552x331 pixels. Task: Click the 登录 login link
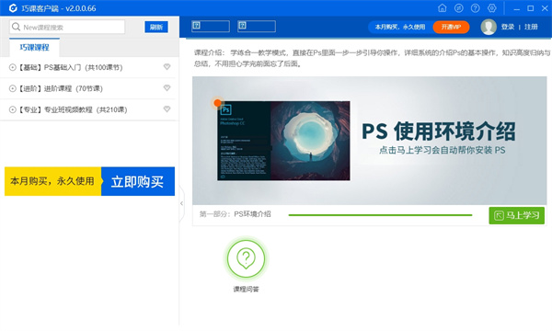508,27
